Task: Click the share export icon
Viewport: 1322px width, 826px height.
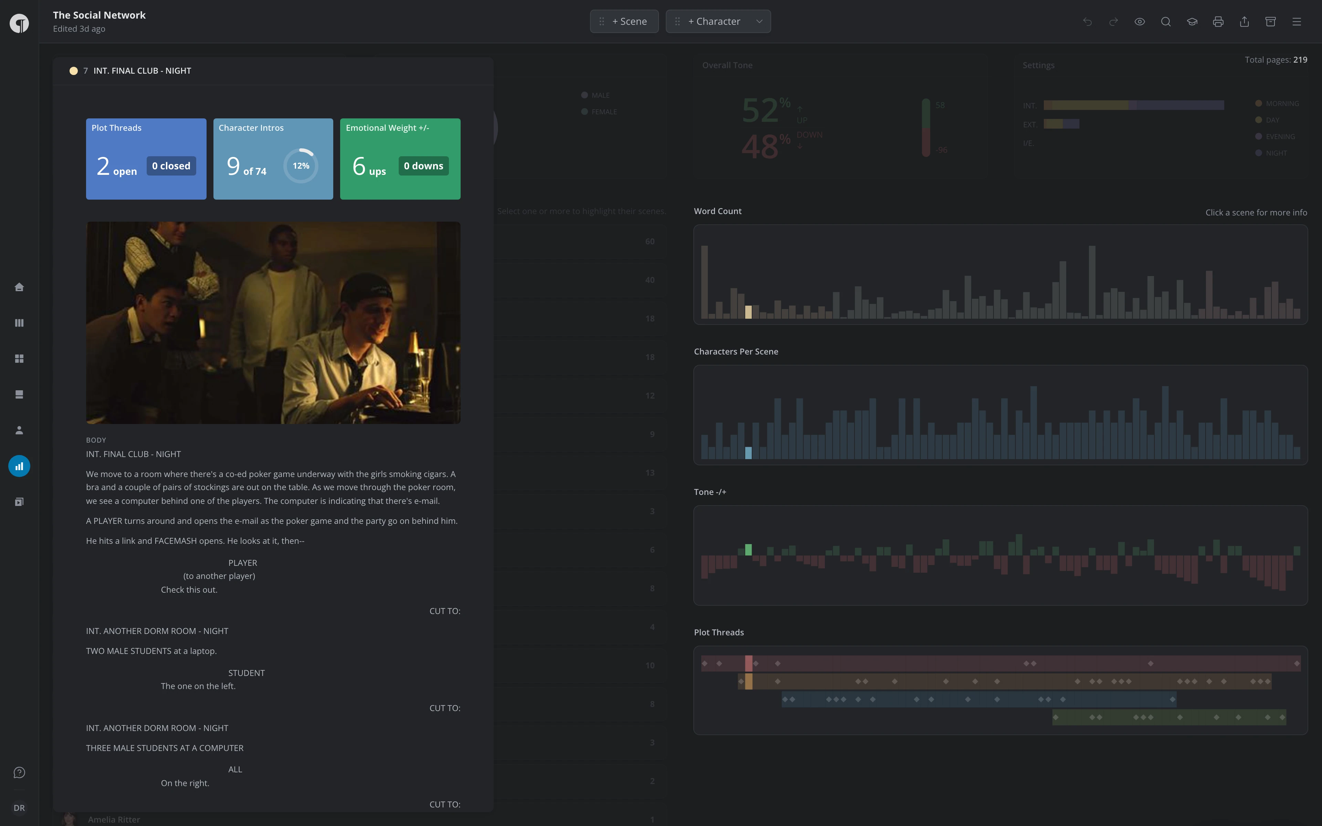Action: (x=1245, y=21)
